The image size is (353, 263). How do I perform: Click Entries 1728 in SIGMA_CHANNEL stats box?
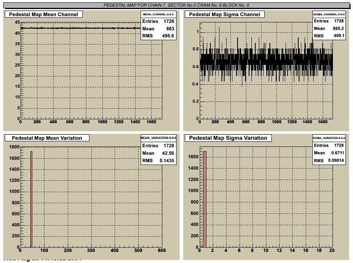click(329, 21)
